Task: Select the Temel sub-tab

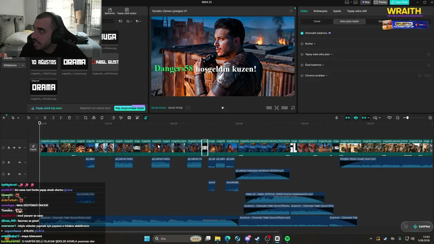Action: click(317, 21)
